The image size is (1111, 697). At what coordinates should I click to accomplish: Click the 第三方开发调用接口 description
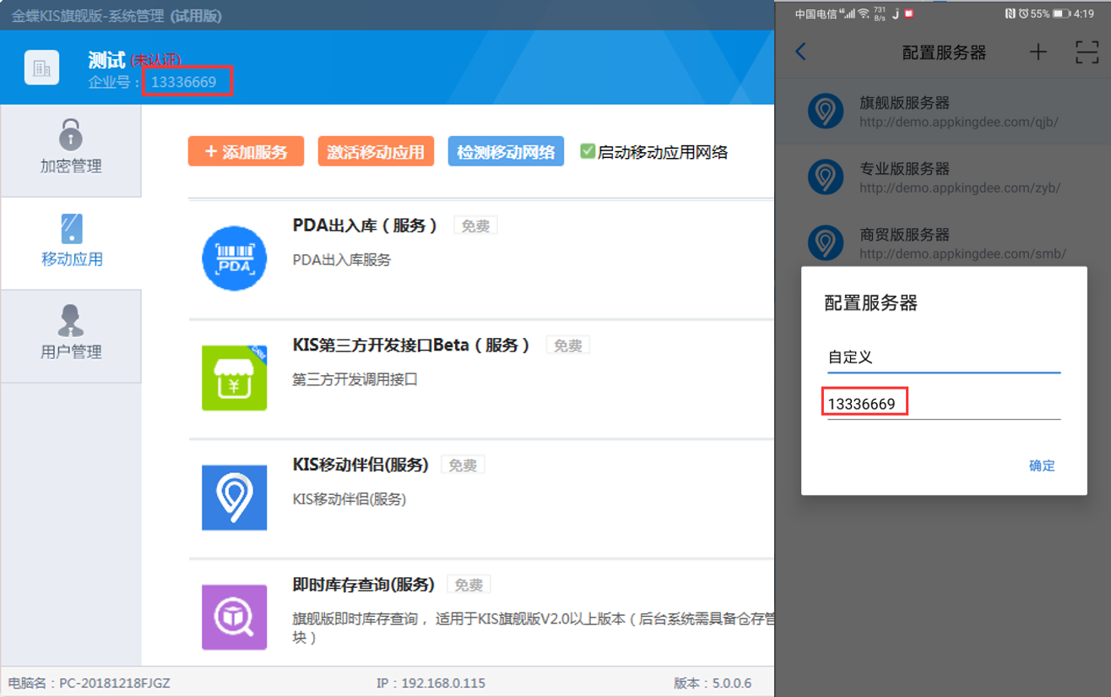coord(355,379)
